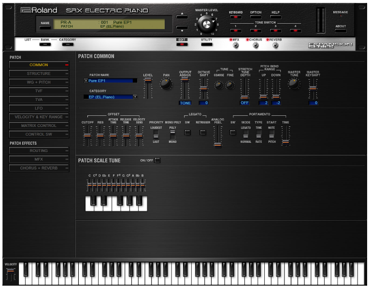Select the Common patch tab
This screenshot has width=371, height=291.
point(39,65)
